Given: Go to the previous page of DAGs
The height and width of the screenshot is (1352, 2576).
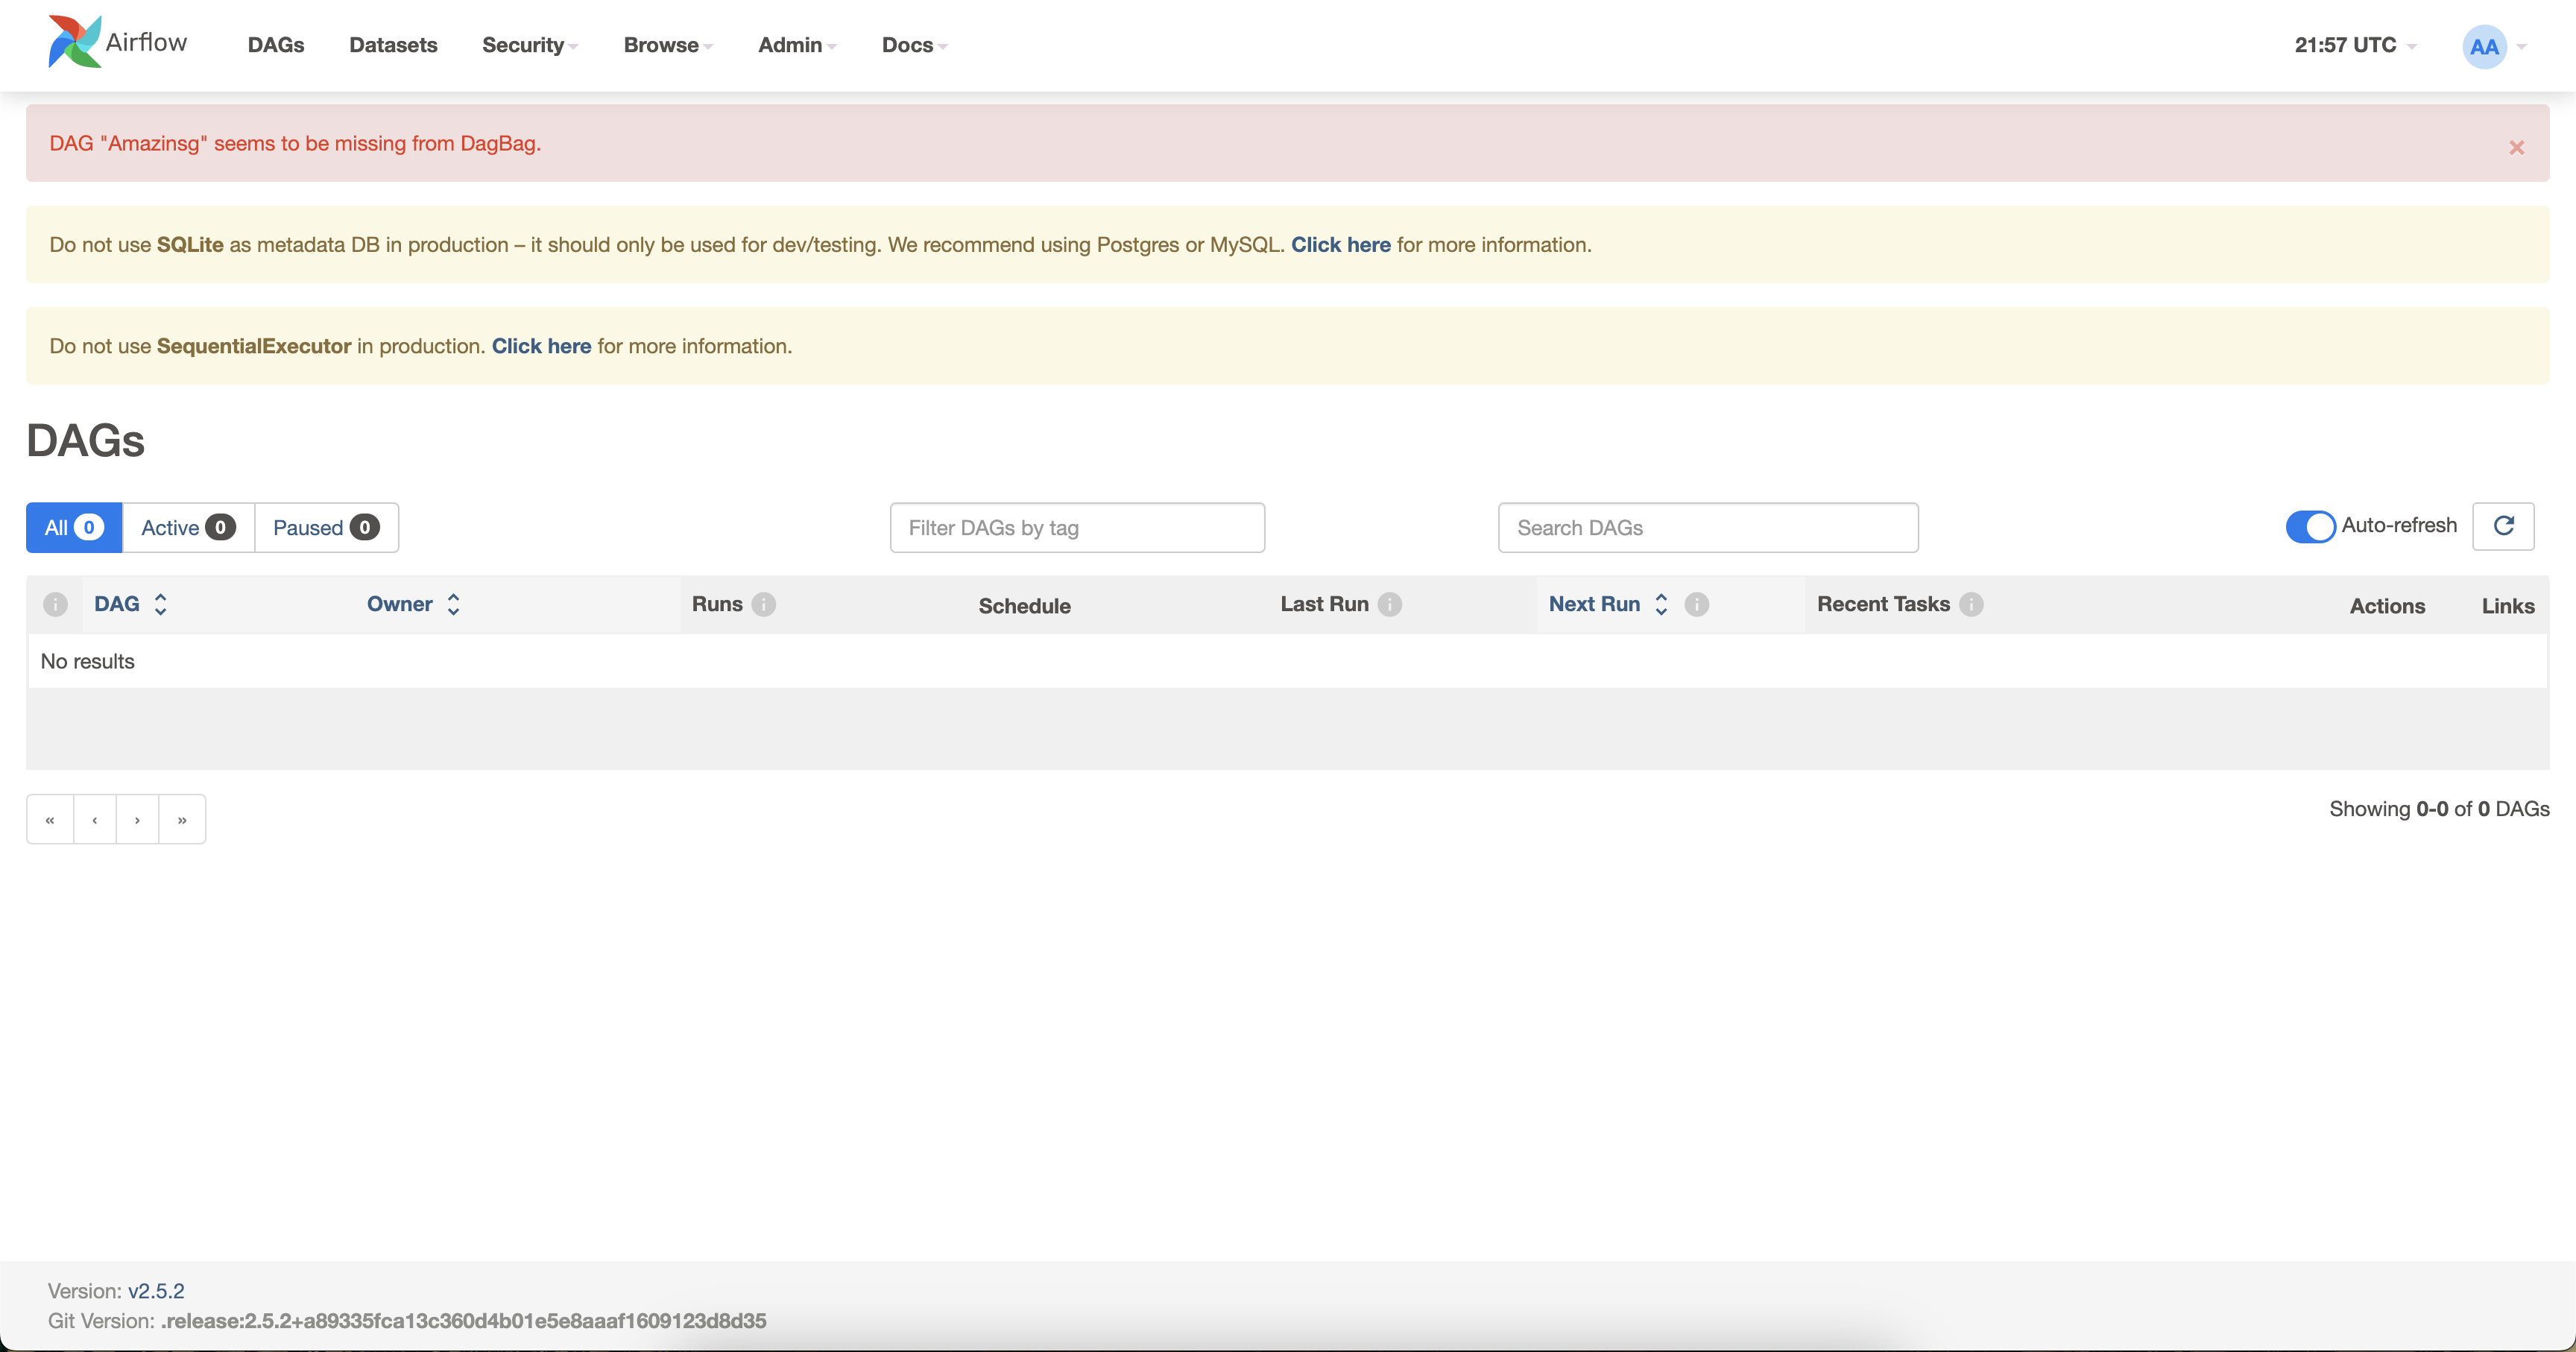Looking at the screenshot, I should tap(93, 819).
